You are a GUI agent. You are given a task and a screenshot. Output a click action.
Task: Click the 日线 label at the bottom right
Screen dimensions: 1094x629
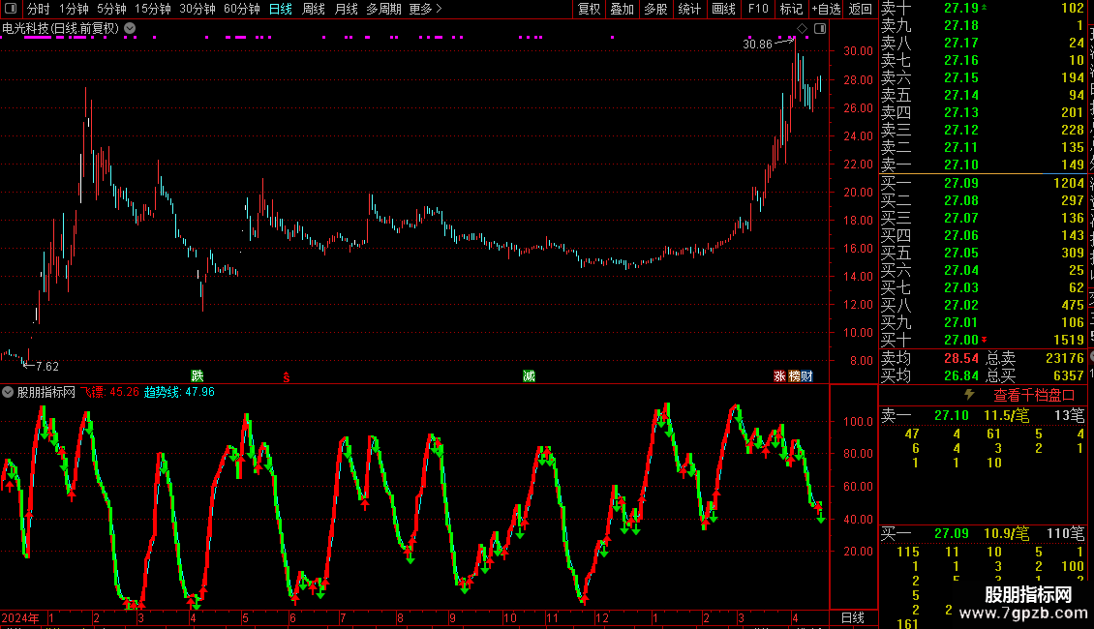(853, 617)
